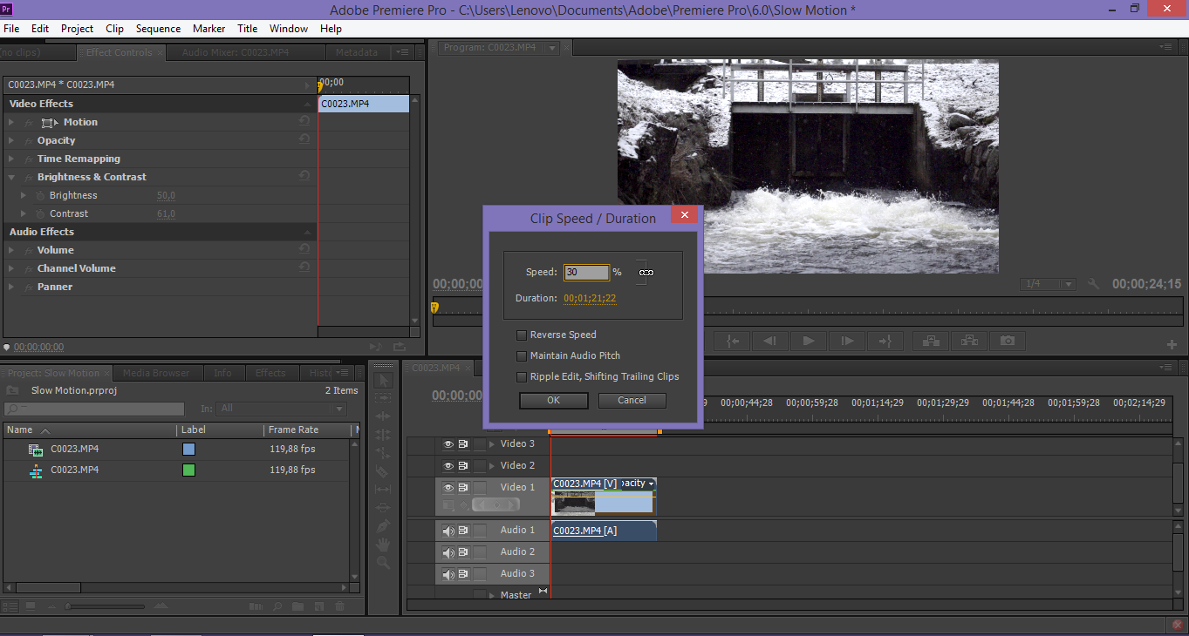The height and width of the screenshot is (636, 1189).
Task: Open Program monitor settings wrench icon
Action: (1094, 284)
